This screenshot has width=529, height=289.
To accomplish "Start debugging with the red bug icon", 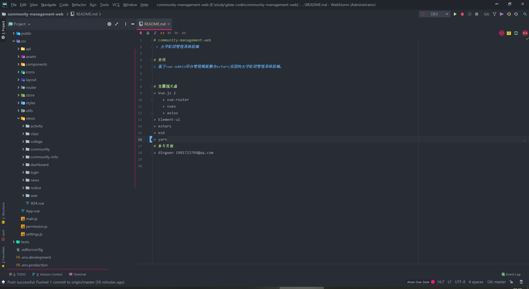I will pos(462,14).
